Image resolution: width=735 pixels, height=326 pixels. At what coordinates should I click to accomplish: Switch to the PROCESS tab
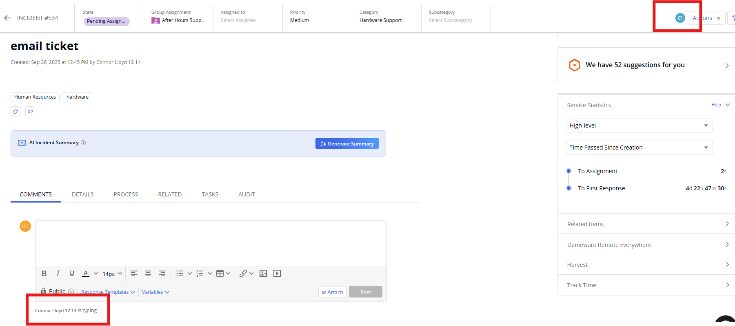(x=126, y=194)
